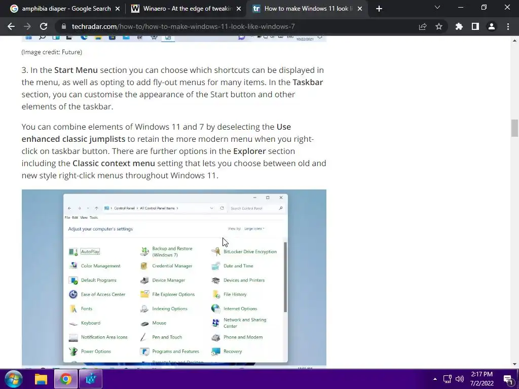Go back to the previous page
Image resolution: width=519 pixels, height=389 pixels.
click(x=11, y=26)
